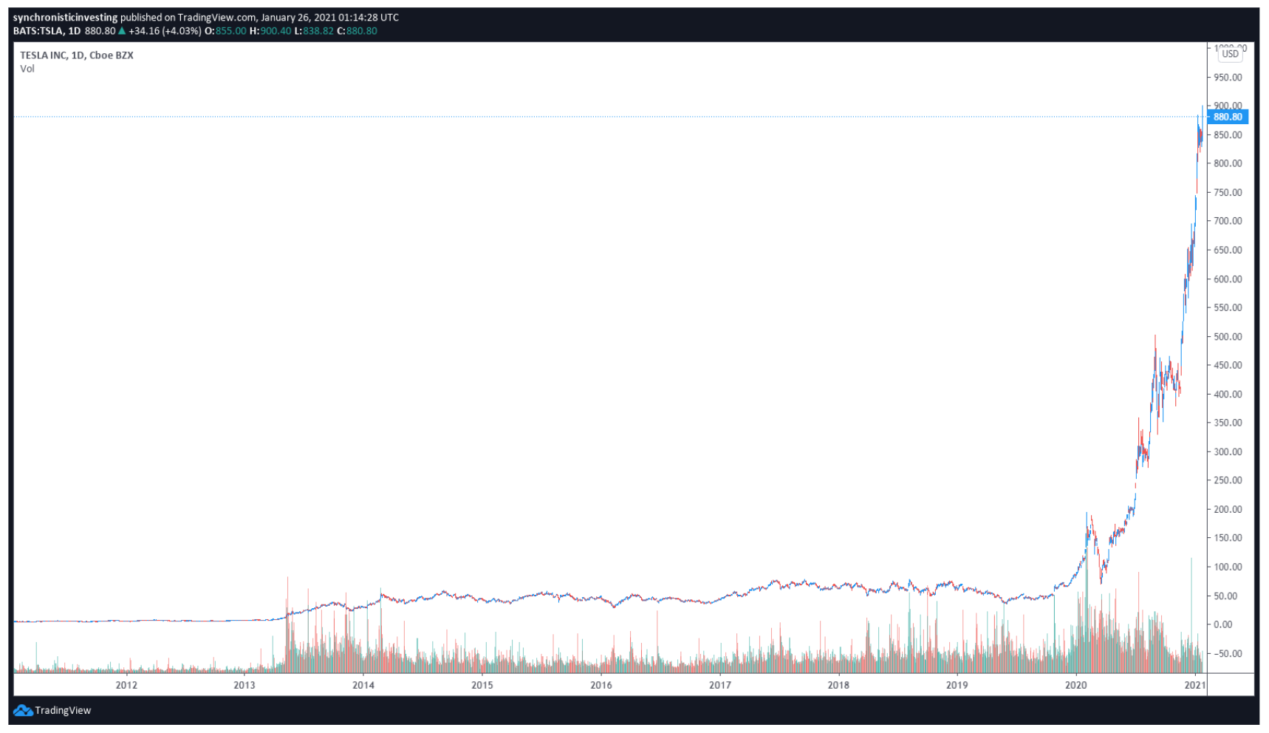Click the 2017 label on the time axis

pos(720,685)
